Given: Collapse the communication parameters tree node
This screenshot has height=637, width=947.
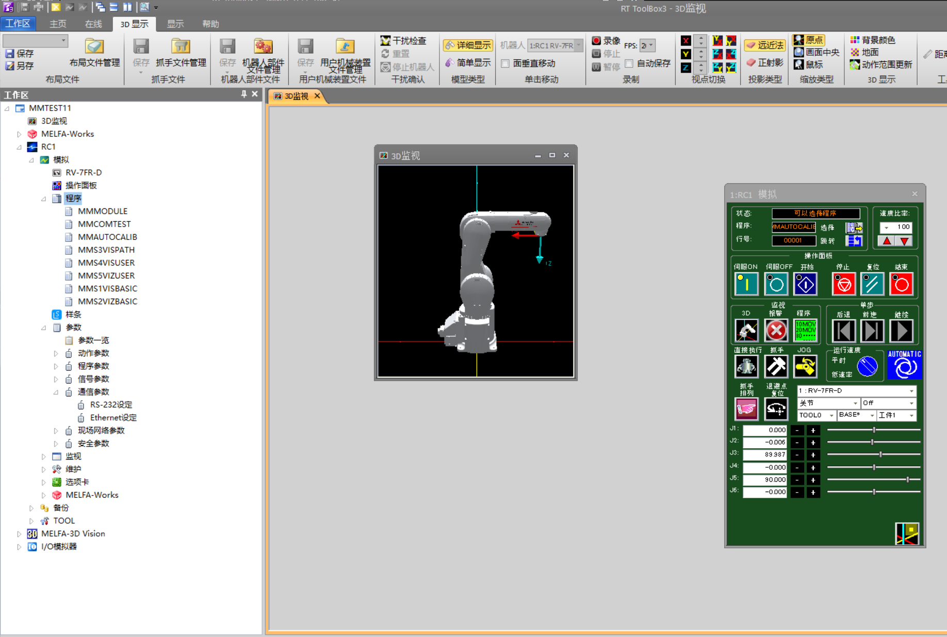Looking at the screenshot, I should point(56,392).
